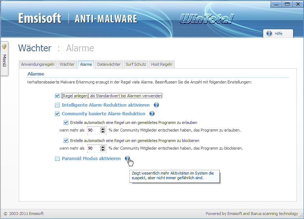Click Community basierte Alarm-Reduktion label
This screenshot has height=219, width=304.
tap(103, 114)
